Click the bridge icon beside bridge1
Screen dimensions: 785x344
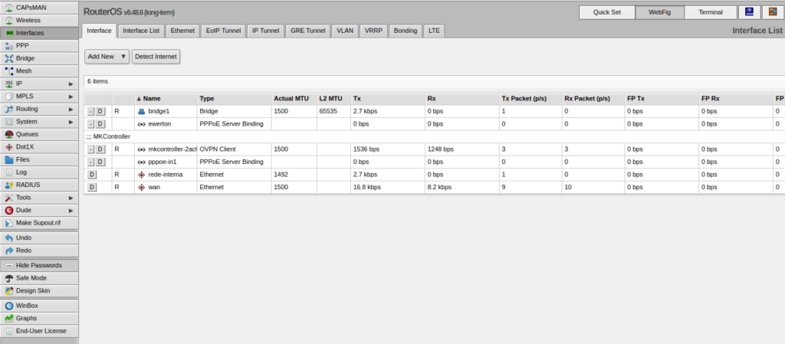141,112
